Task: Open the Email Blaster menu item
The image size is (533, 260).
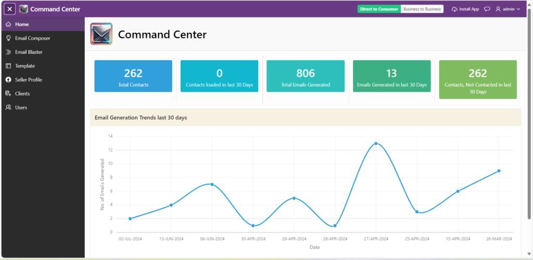Action: point(29,52)
